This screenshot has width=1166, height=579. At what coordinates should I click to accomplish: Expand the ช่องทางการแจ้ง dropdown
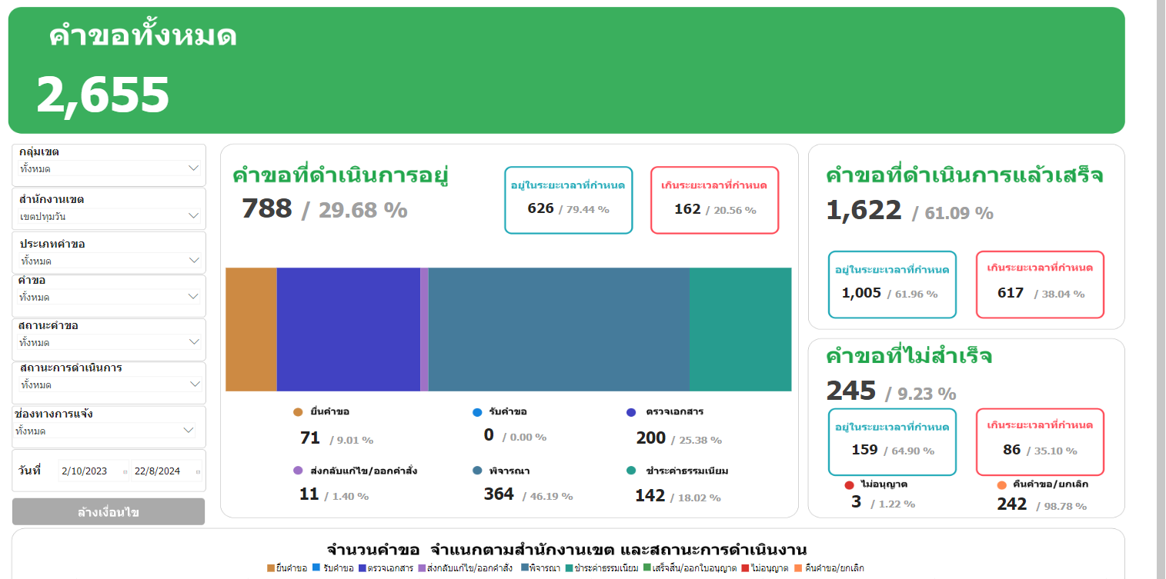pyautogui.click(x=189, y=431)
